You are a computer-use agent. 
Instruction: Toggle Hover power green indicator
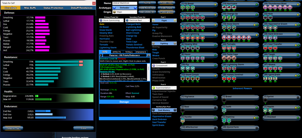215,55
